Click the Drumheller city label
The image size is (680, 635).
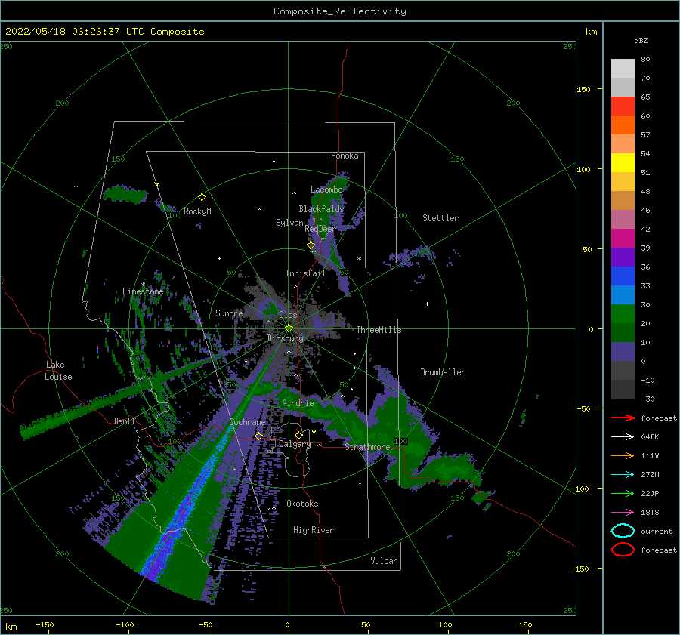443,372
